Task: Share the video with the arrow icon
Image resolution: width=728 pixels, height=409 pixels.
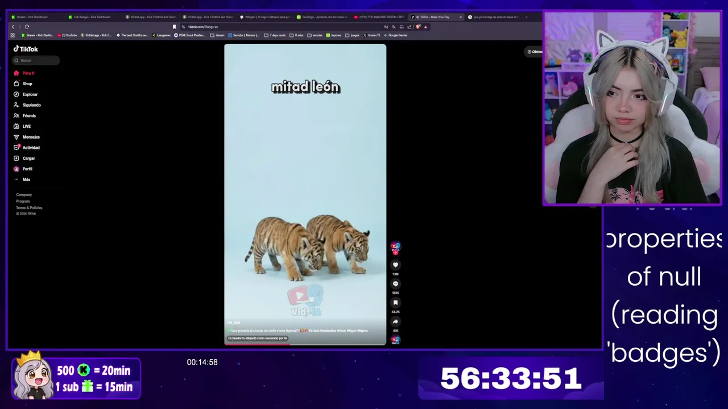Action: (395, 322)
